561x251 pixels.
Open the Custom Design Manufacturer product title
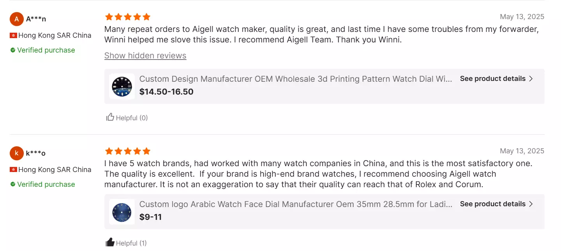295,79
